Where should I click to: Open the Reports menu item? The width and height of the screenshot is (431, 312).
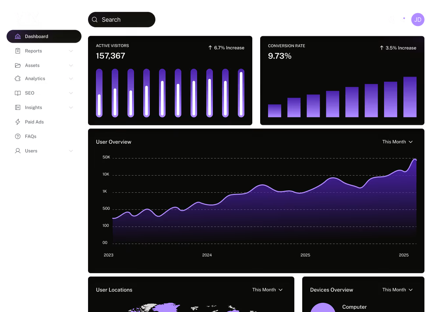[44, 51]
